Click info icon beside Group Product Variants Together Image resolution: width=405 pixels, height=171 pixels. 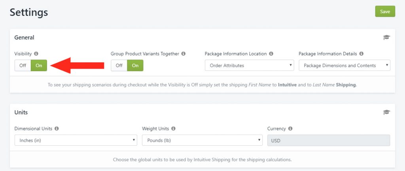point(184,54)
